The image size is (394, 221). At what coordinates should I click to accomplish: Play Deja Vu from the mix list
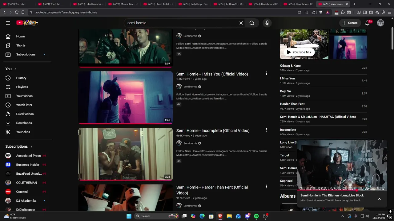coord(324,93)
